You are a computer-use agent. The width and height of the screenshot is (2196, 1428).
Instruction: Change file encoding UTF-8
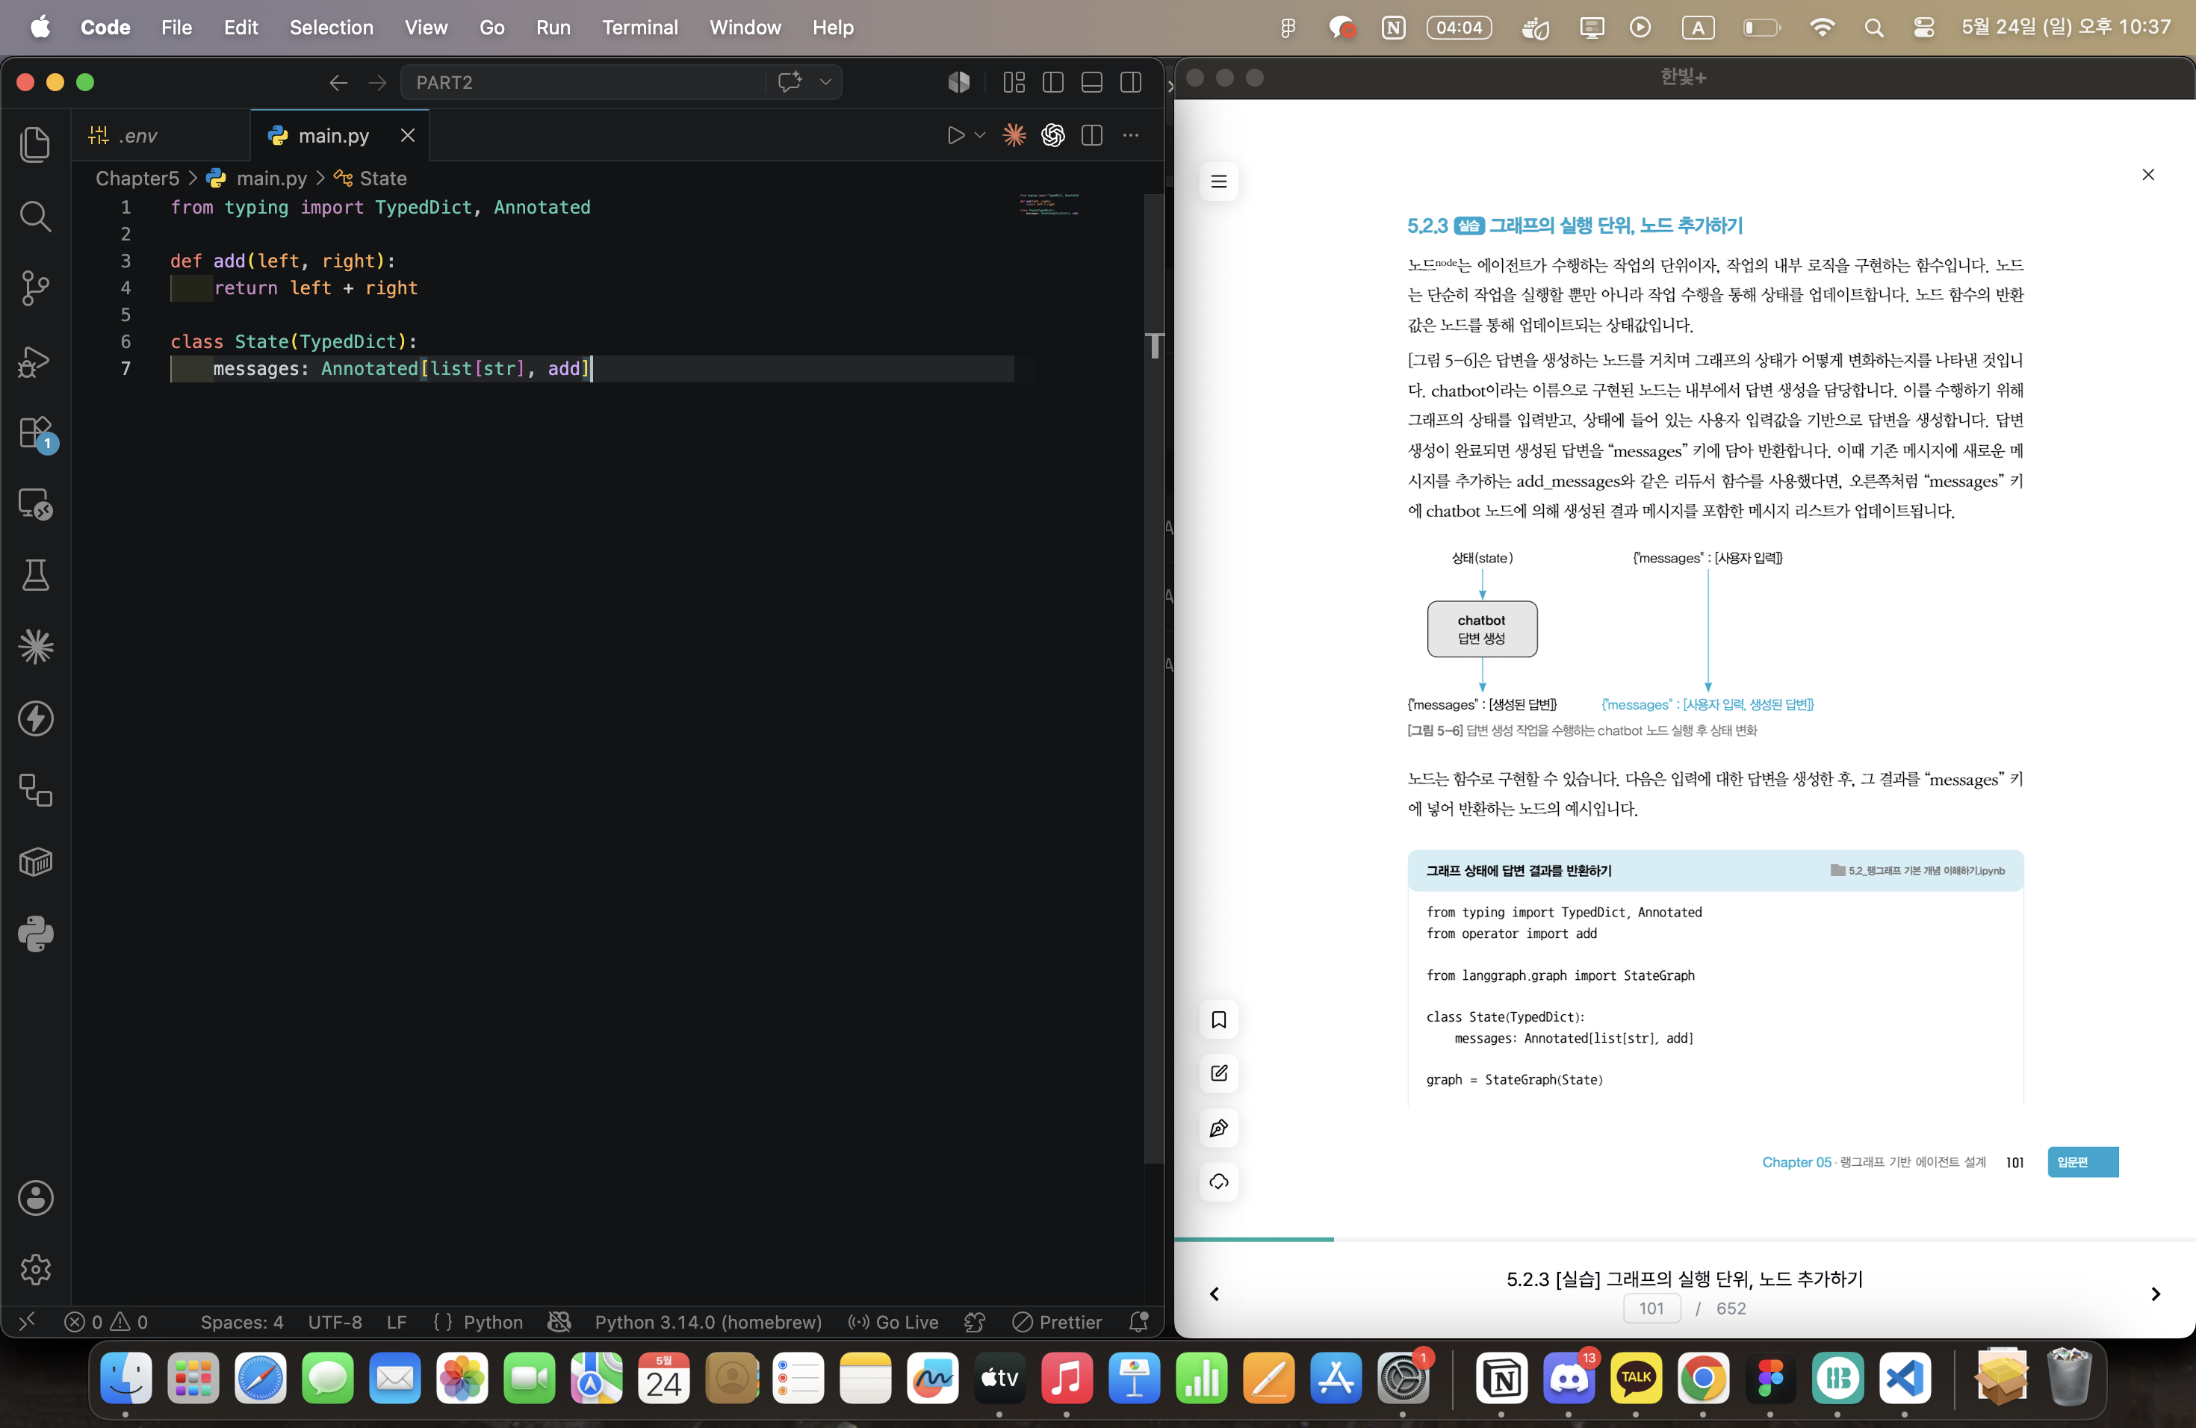tap(335, 1322)
